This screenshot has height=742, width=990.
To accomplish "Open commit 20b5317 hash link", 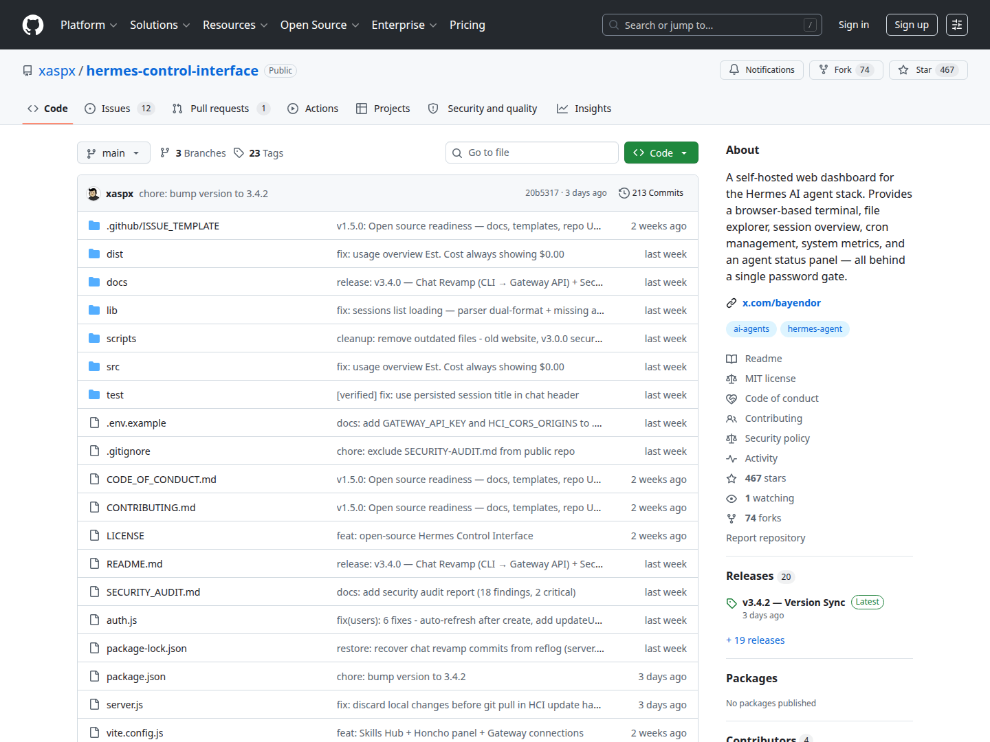I will click(542, 193).
